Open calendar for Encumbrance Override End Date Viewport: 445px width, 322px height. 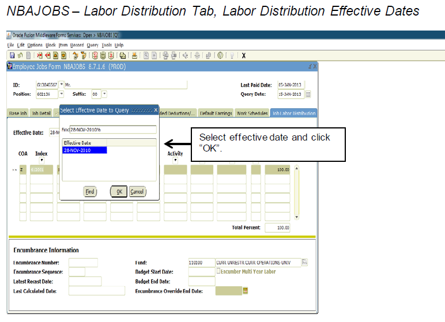tap(245, 291)
